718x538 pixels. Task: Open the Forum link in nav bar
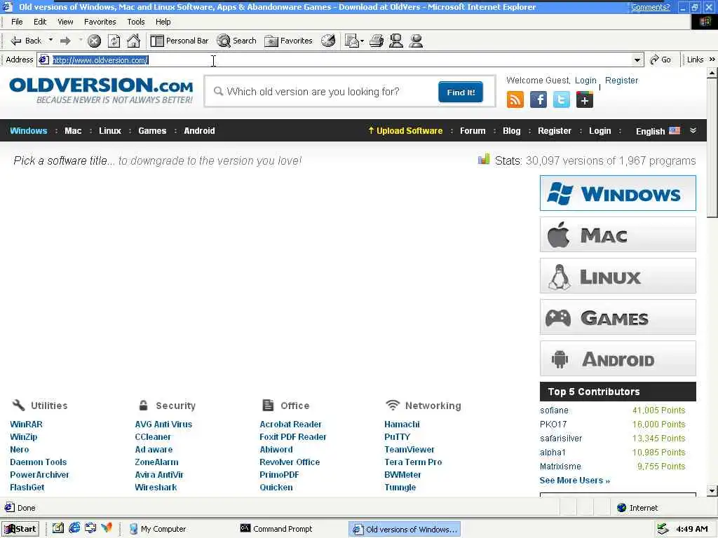(473, 131)
